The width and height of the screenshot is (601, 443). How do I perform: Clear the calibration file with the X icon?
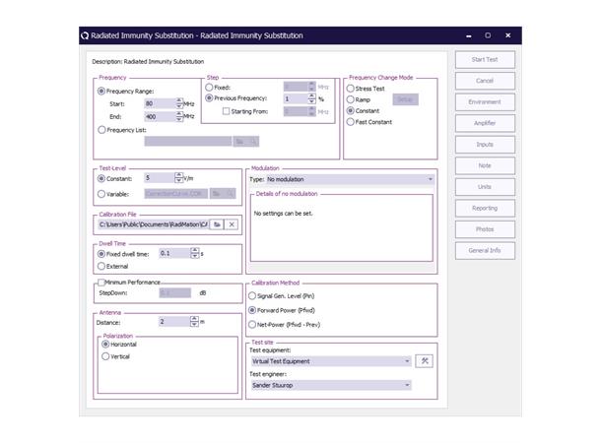coord(232,224)
